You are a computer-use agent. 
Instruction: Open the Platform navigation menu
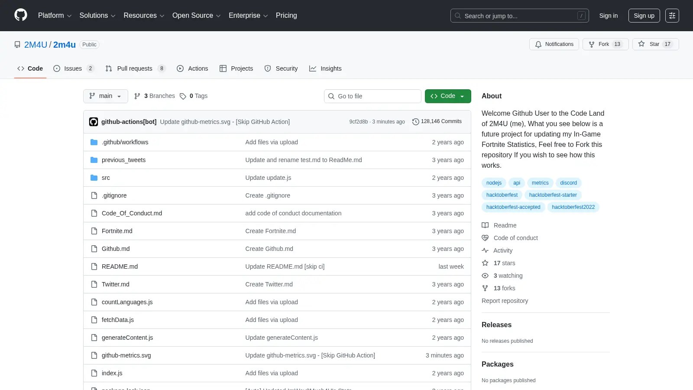(x=55, y=16)
